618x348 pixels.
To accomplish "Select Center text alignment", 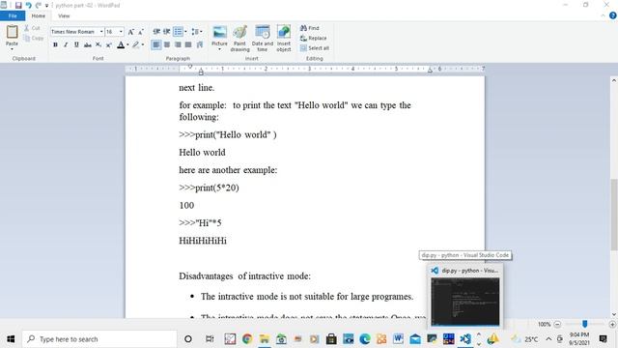I will click(x=167, y=44).
